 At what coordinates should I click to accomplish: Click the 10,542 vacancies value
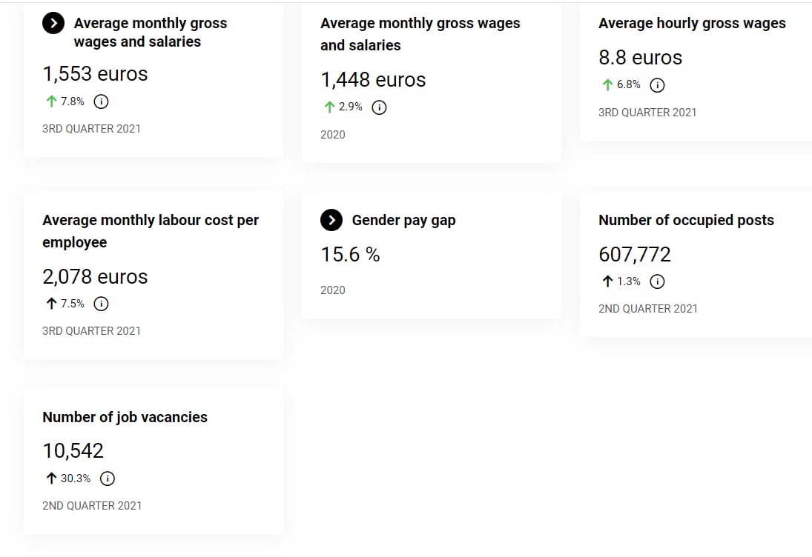[x=73, y=450]
